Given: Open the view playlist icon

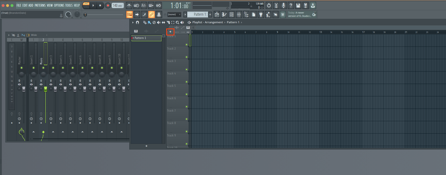Looking at the screenshot, I should tap(217, 14).
